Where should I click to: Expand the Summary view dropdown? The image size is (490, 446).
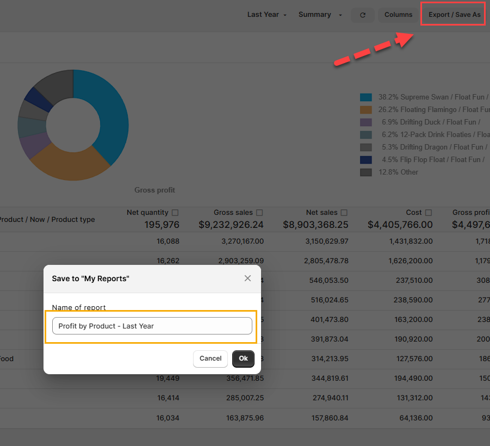pos(320,15)
